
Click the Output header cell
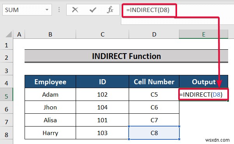click(204, 82)
